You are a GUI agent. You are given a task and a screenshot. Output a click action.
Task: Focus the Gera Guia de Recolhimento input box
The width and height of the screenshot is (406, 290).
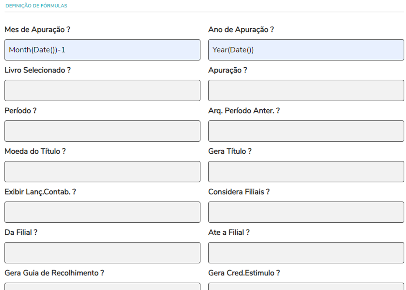point(102,287)
